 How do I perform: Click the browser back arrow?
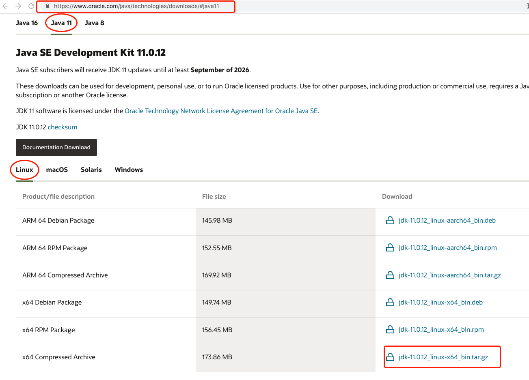5,6
